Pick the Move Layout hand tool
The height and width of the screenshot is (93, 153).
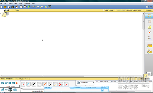tap(149, 21)
